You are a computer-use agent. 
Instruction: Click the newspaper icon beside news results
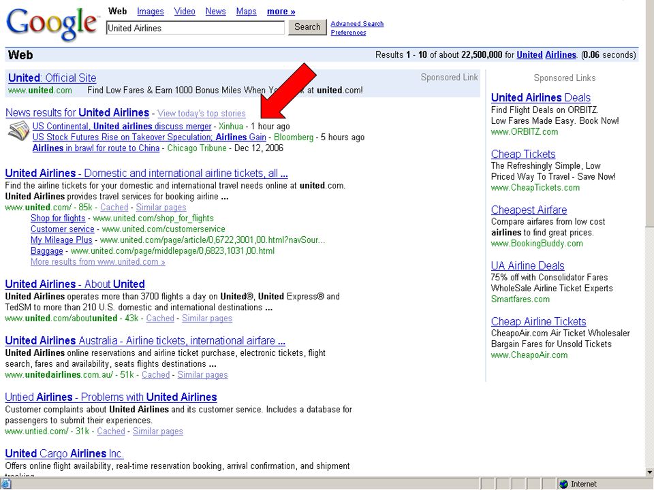19,131
